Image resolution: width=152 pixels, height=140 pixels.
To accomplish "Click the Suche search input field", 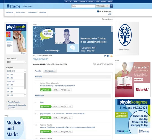I will pos(83,6).
